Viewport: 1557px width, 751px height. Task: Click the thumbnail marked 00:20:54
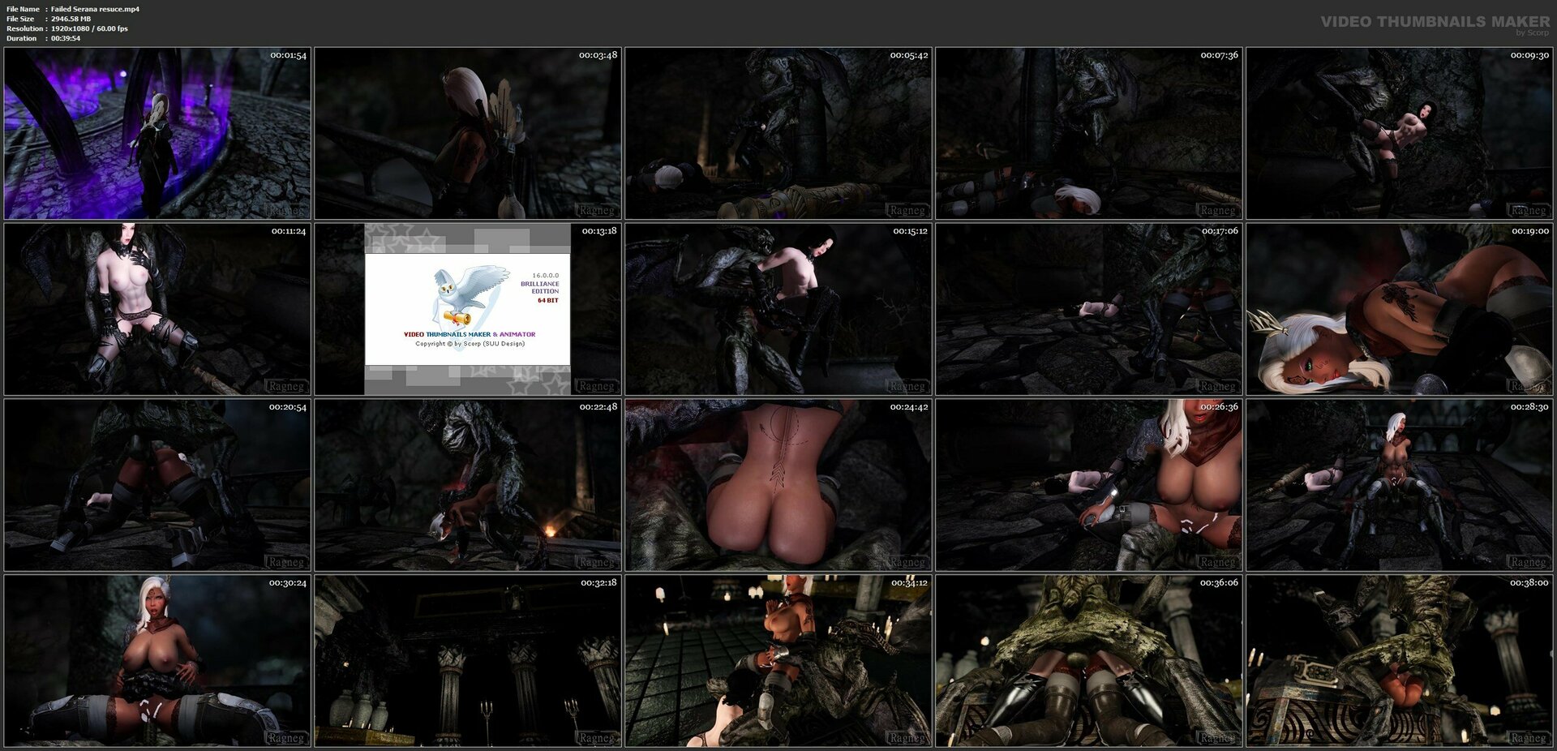tap(157, 485)
